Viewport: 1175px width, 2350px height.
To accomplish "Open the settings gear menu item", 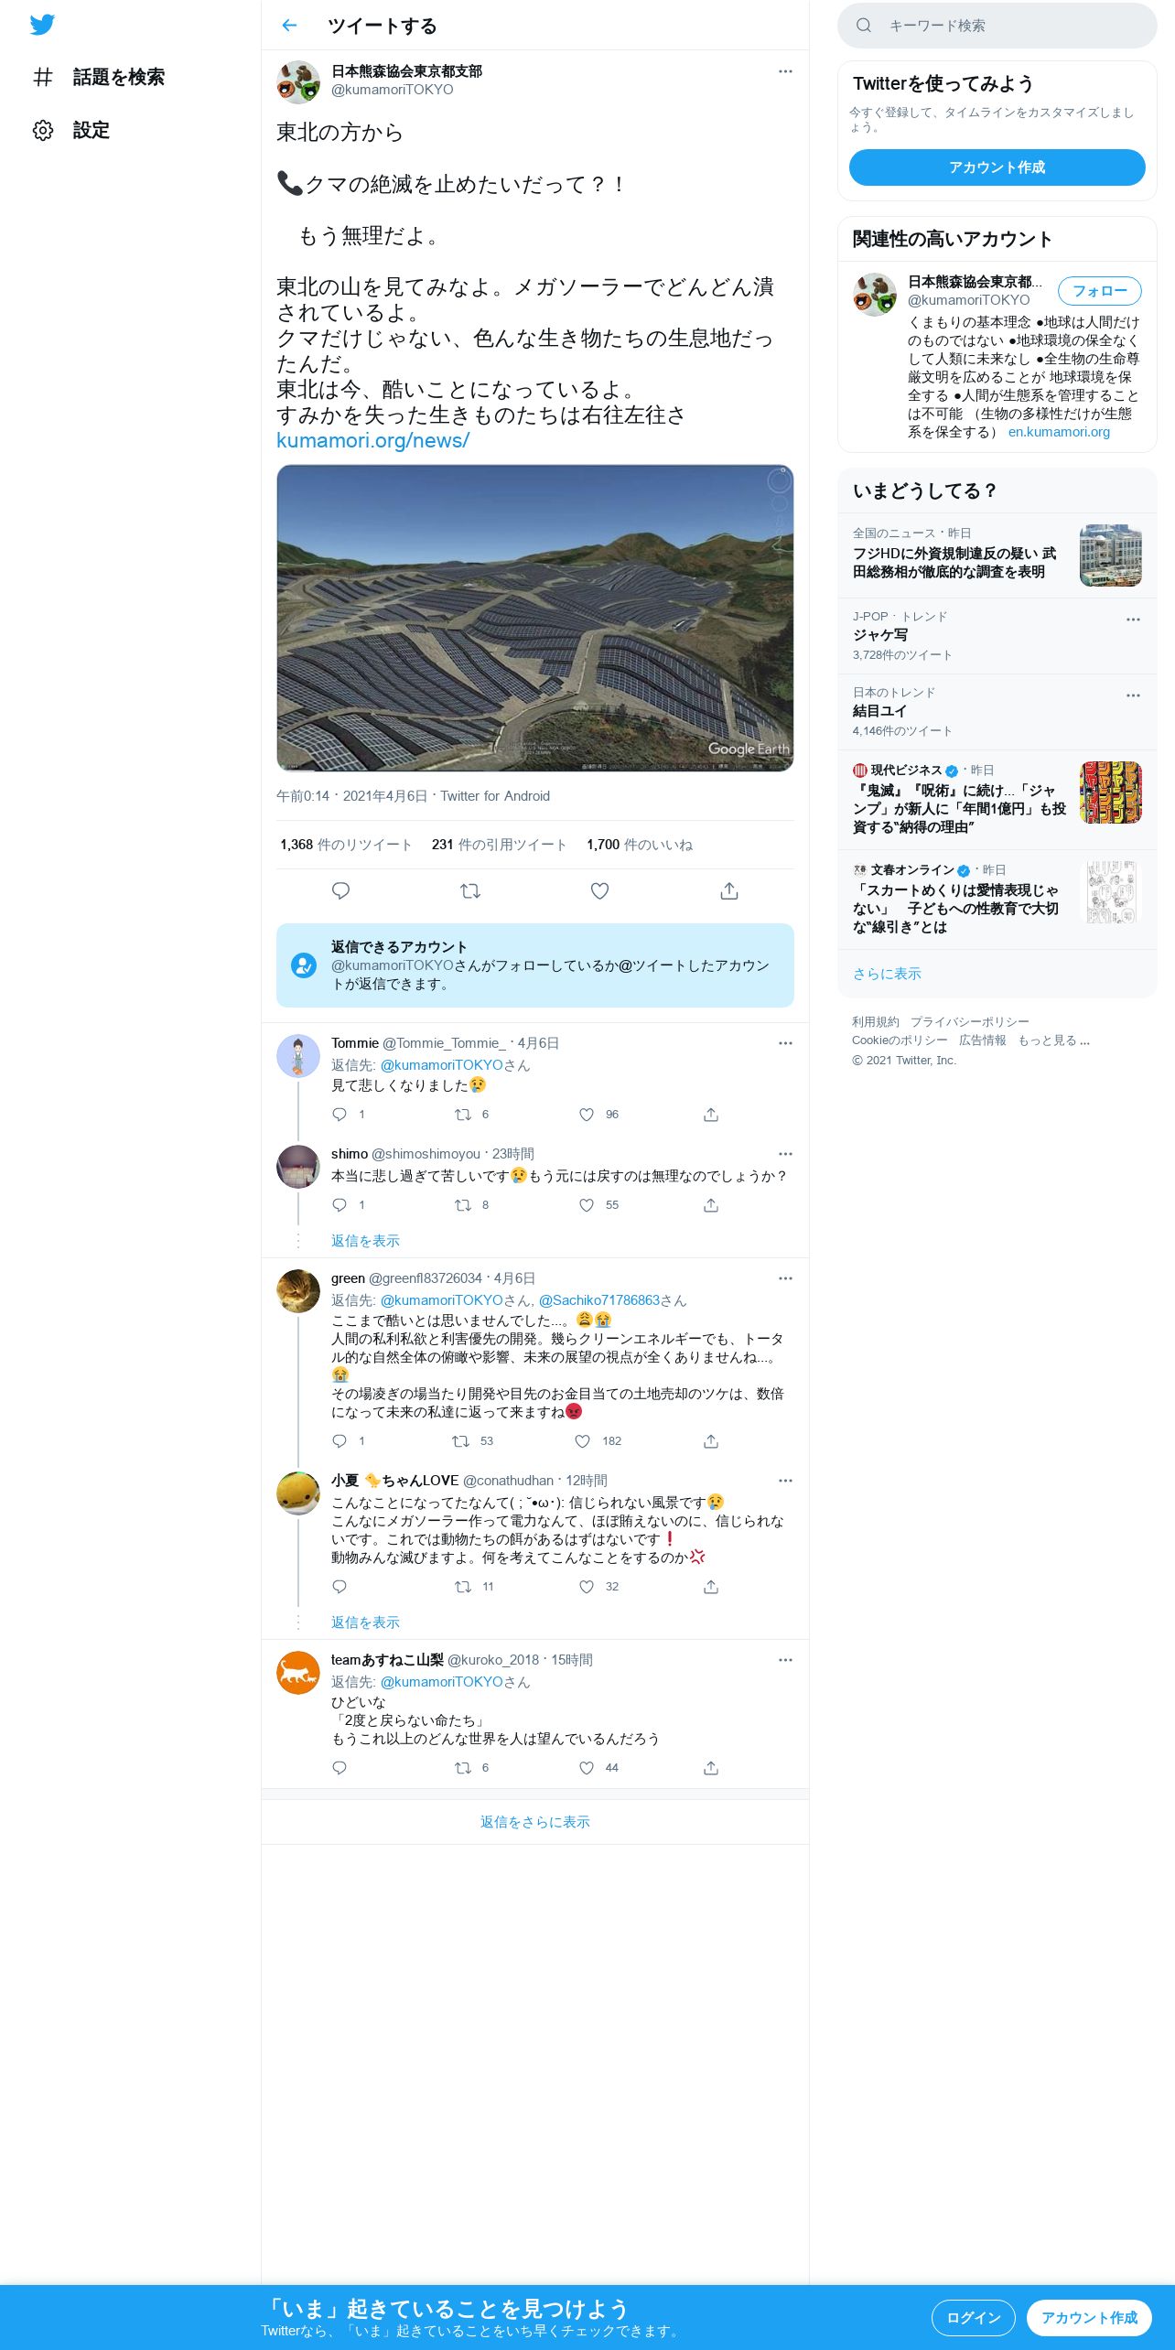I will 71,130.
